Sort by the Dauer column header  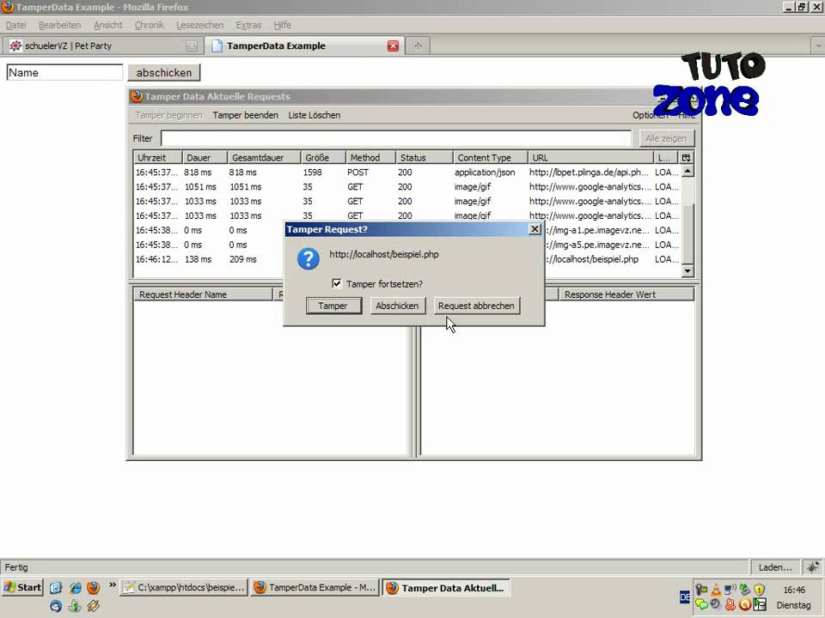(x=205, y=158)
